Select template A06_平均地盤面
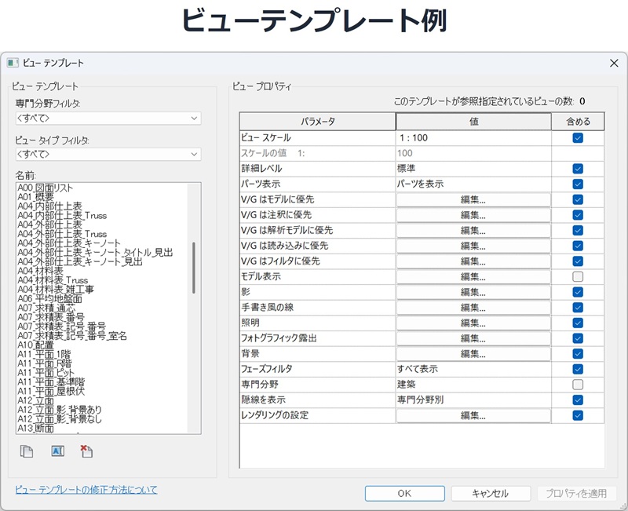 click(49, 299)
